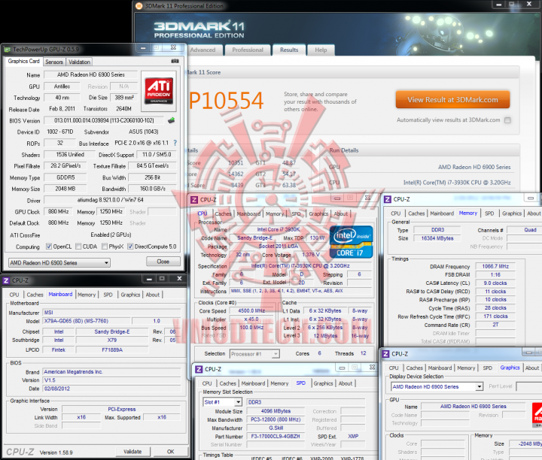
Task: Click the Command Rate 2T value
Action: 495,325
